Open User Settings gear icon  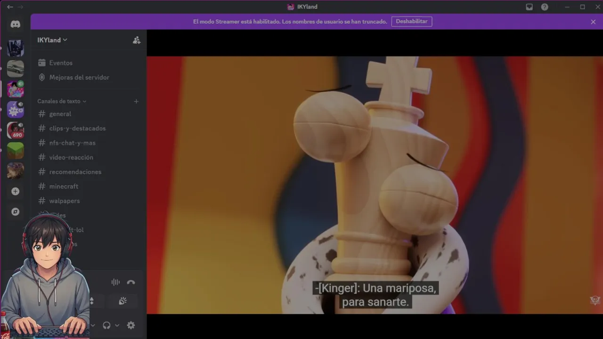(131, 325)
